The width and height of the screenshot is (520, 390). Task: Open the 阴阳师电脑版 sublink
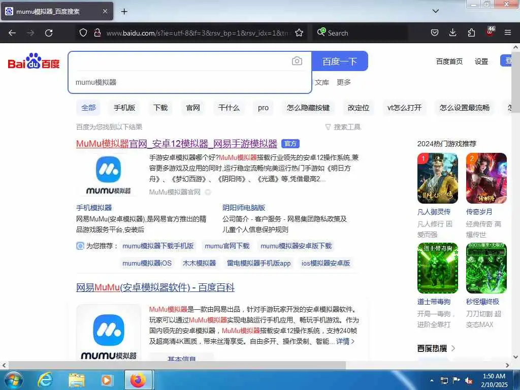tap(244, 208)
